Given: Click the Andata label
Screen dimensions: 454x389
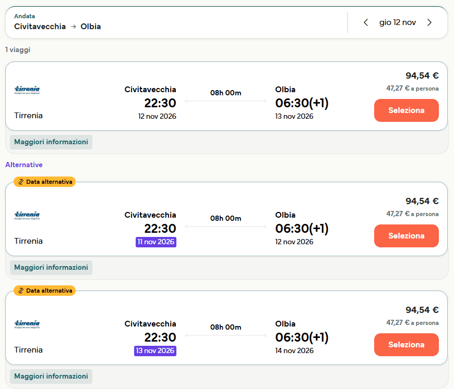Looking at the screenshot, I should (25, 16).
